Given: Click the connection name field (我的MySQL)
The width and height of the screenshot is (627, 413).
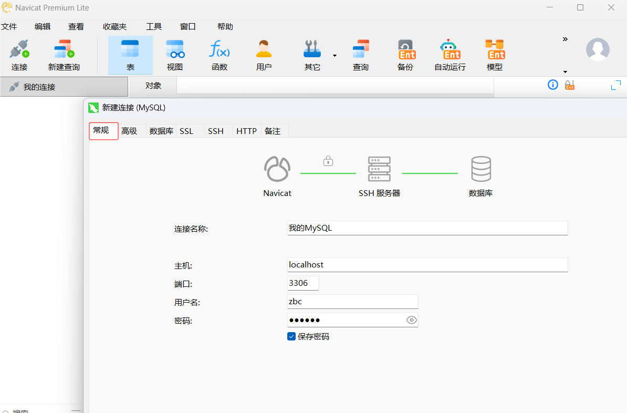Looking at the screenshot, I should click(427, 228).
